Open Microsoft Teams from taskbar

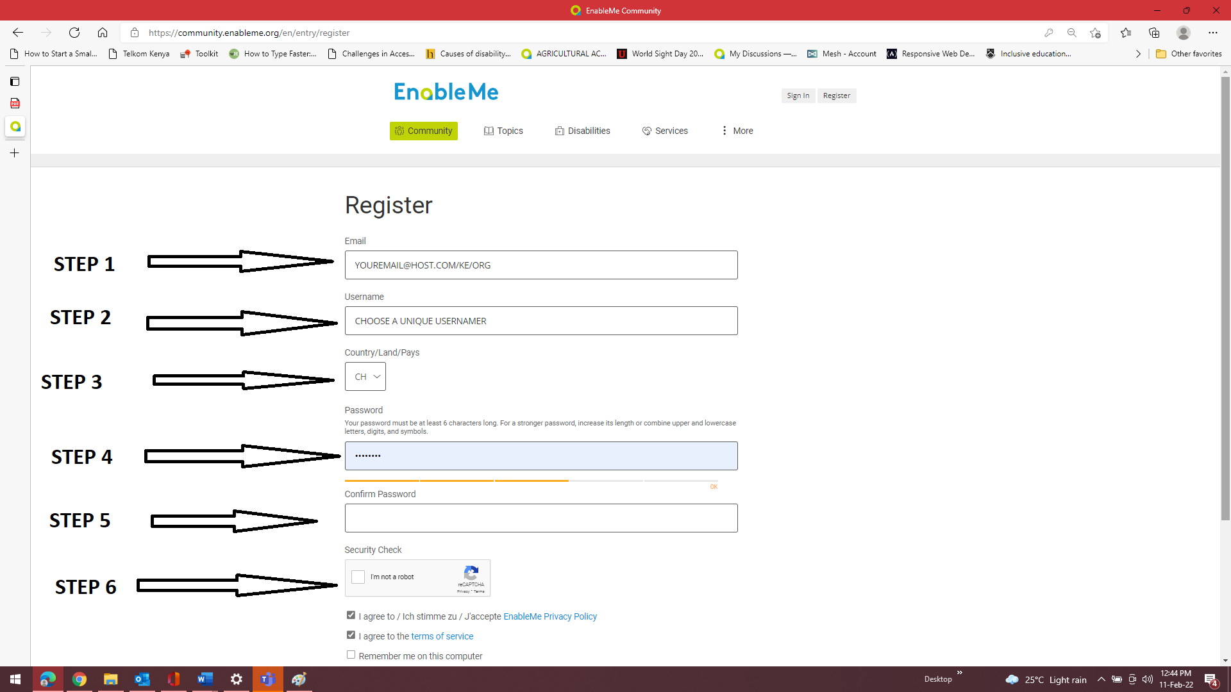pyautogui.click(x=268, y=679)
